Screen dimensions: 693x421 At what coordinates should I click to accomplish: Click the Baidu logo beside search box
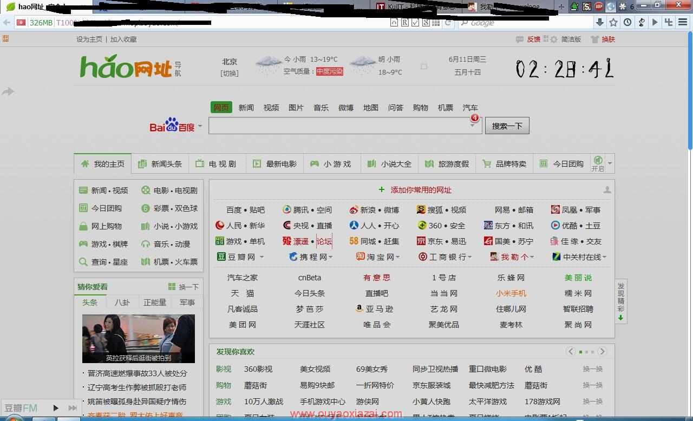pyautogui.click(x=172, y=126)
